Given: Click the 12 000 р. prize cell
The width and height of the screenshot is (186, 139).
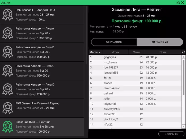Looking at the screenshot, I should 151,73.
